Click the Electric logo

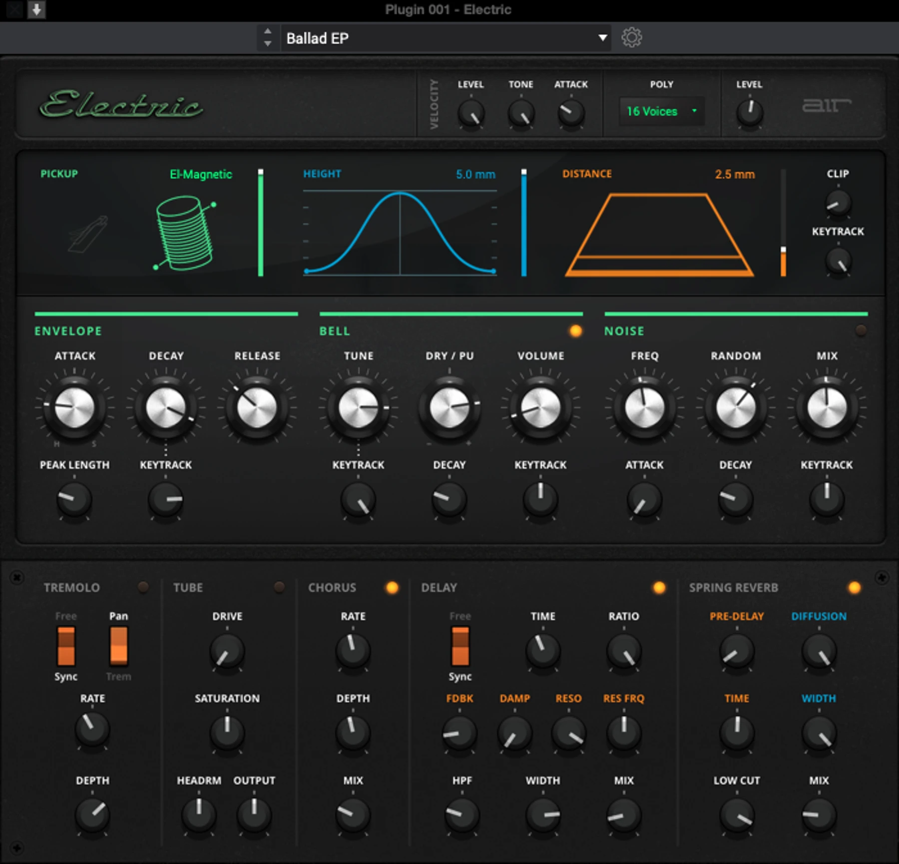click(x=121, y=104)
